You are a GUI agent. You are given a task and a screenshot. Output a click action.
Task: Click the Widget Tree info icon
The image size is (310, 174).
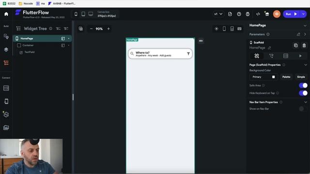click(x=51, y=29)
